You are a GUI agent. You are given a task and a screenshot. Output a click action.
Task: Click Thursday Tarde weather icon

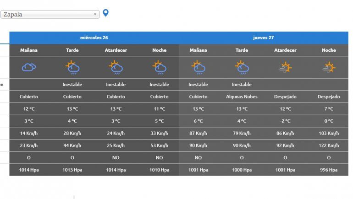(x=242, y=68)
